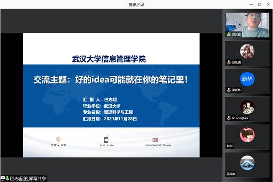Click the muted microphone icon beside 周凡倩

229,62
